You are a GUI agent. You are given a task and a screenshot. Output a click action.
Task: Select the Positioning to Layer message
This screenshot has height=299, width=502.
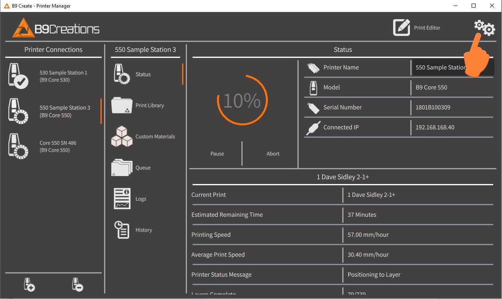coord(374,275)
